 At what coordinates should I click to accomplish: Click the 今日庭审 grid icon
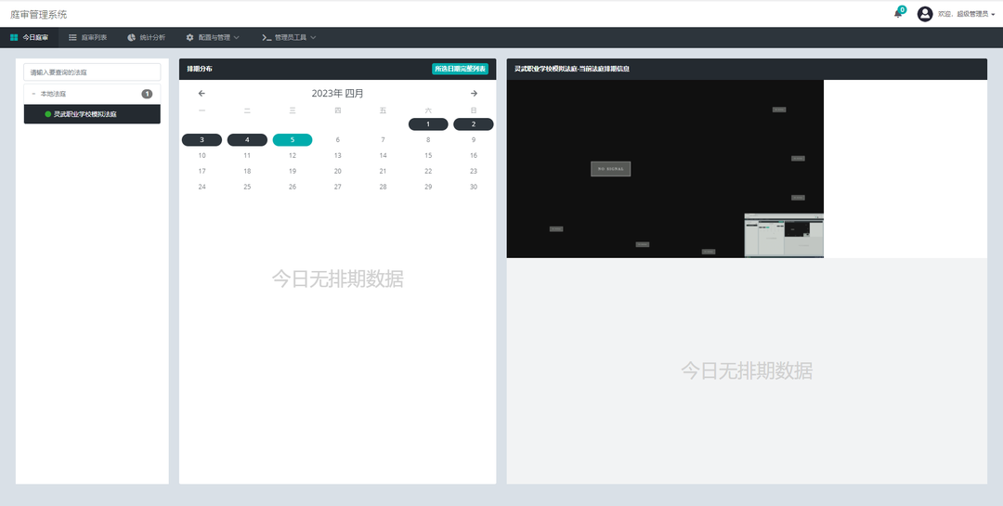pos(14,37)
